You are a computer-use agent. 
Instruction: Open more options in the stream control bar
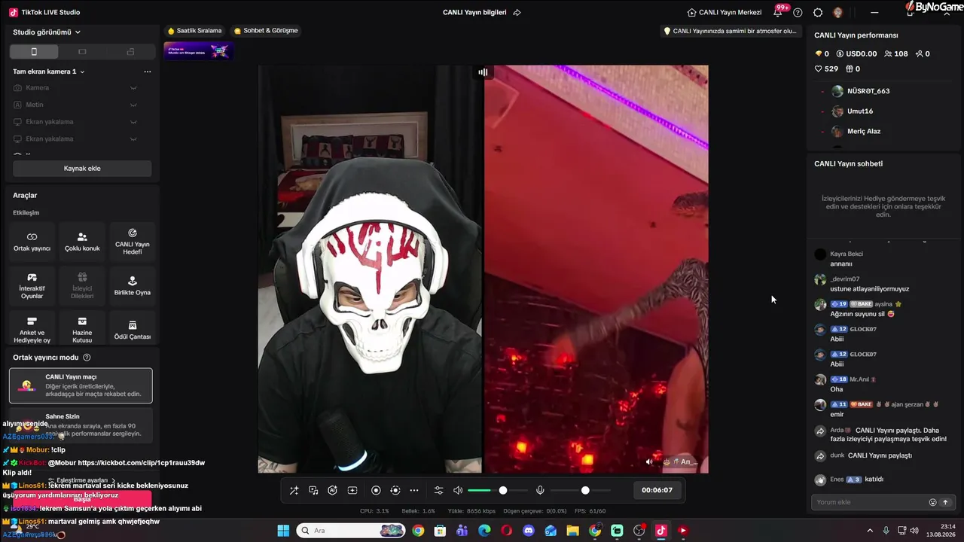point(414,490)
